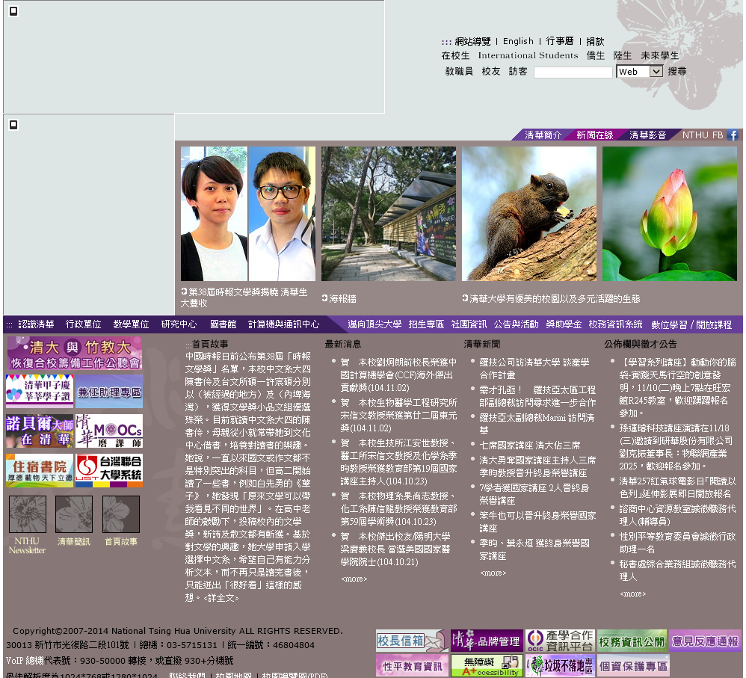Open the 校務資訊系統 menu item

coord(616,324)
